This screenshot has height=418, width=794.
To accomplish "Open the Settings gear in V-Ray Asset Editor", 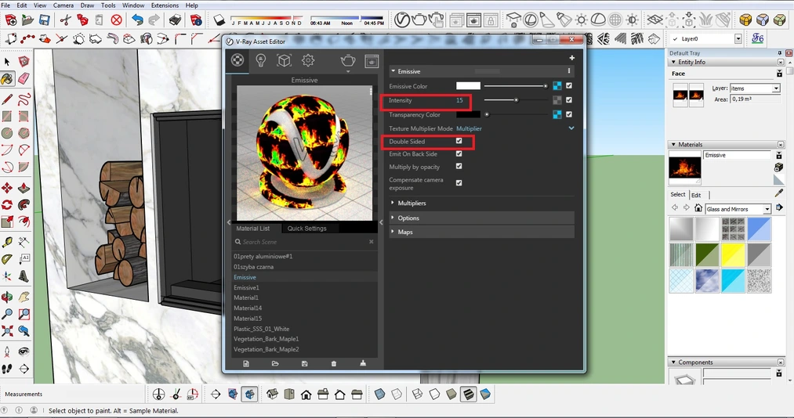I will click(308, 60).
